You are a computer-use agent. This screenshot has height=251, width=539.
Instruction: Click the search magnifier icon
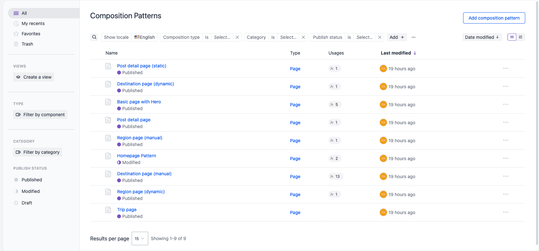click(94, 37)
